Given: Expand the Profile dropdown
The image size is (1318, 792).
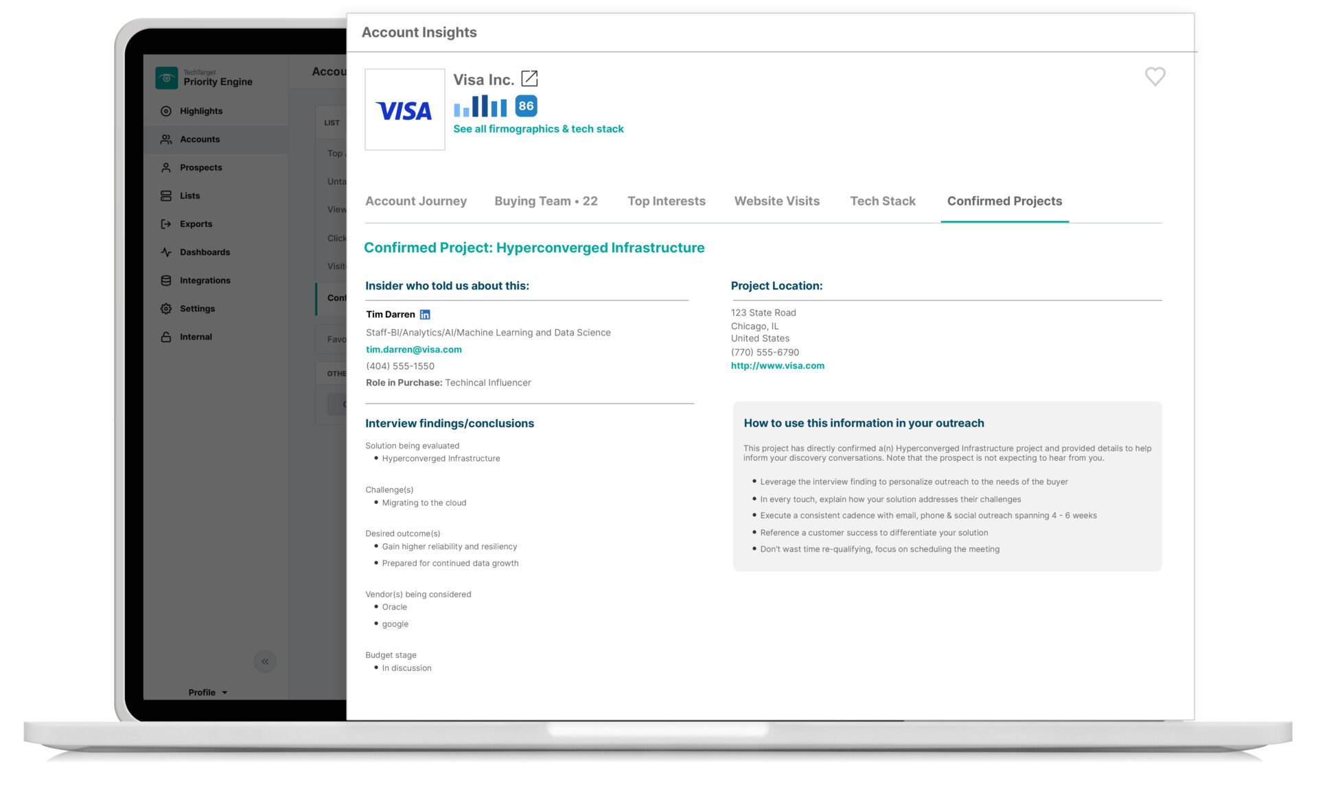Looking at the screenshot, I should pyautogui.click(x=207, y=693).
